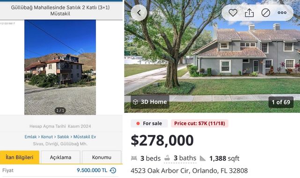Open the Satılık breadcrumb link
This screenshot has width=300, height=178.
pos(63,137)
